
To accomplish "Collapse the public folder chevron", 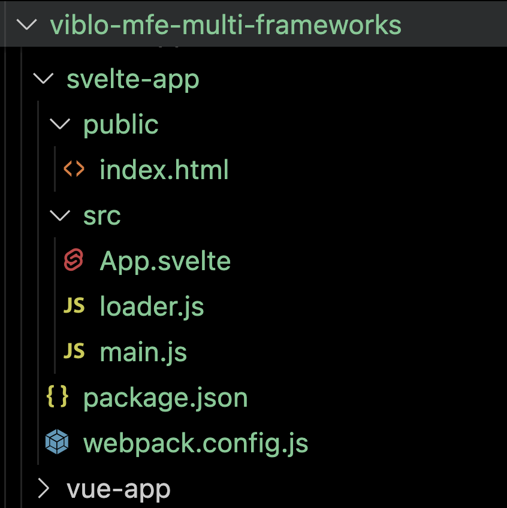I will (60, 124).
